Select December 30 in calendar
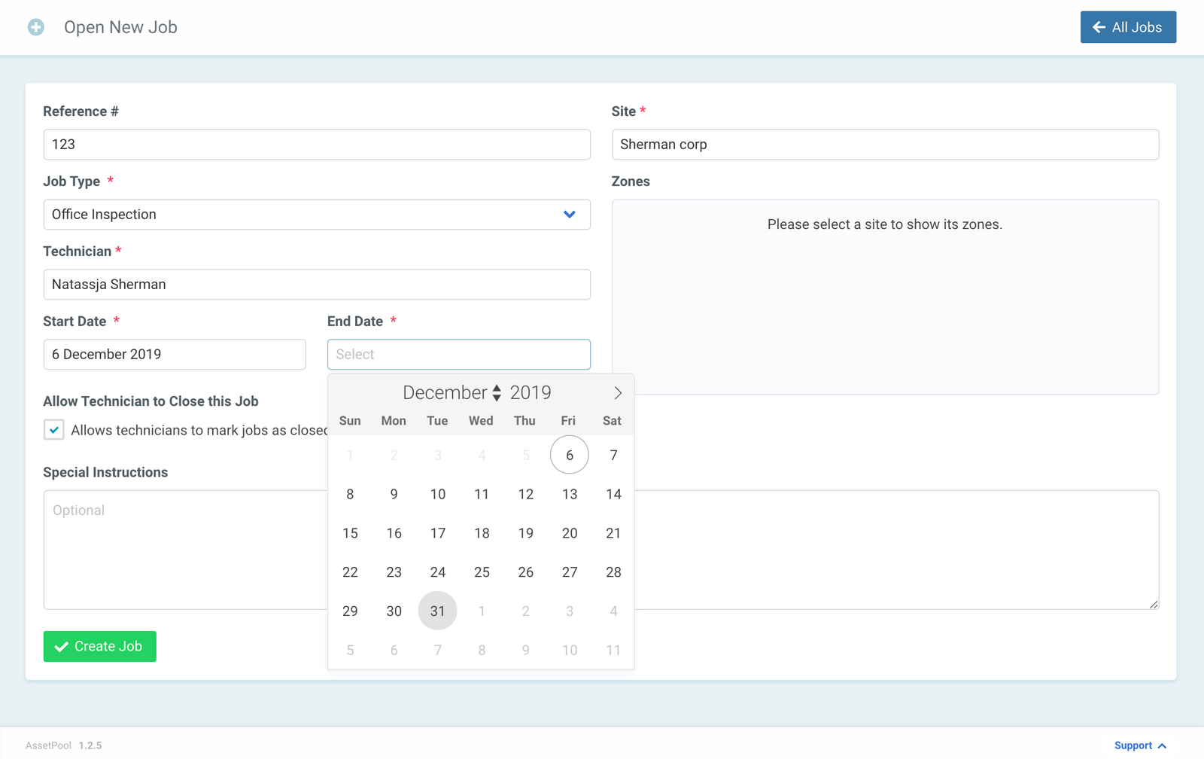 (394, 611)
